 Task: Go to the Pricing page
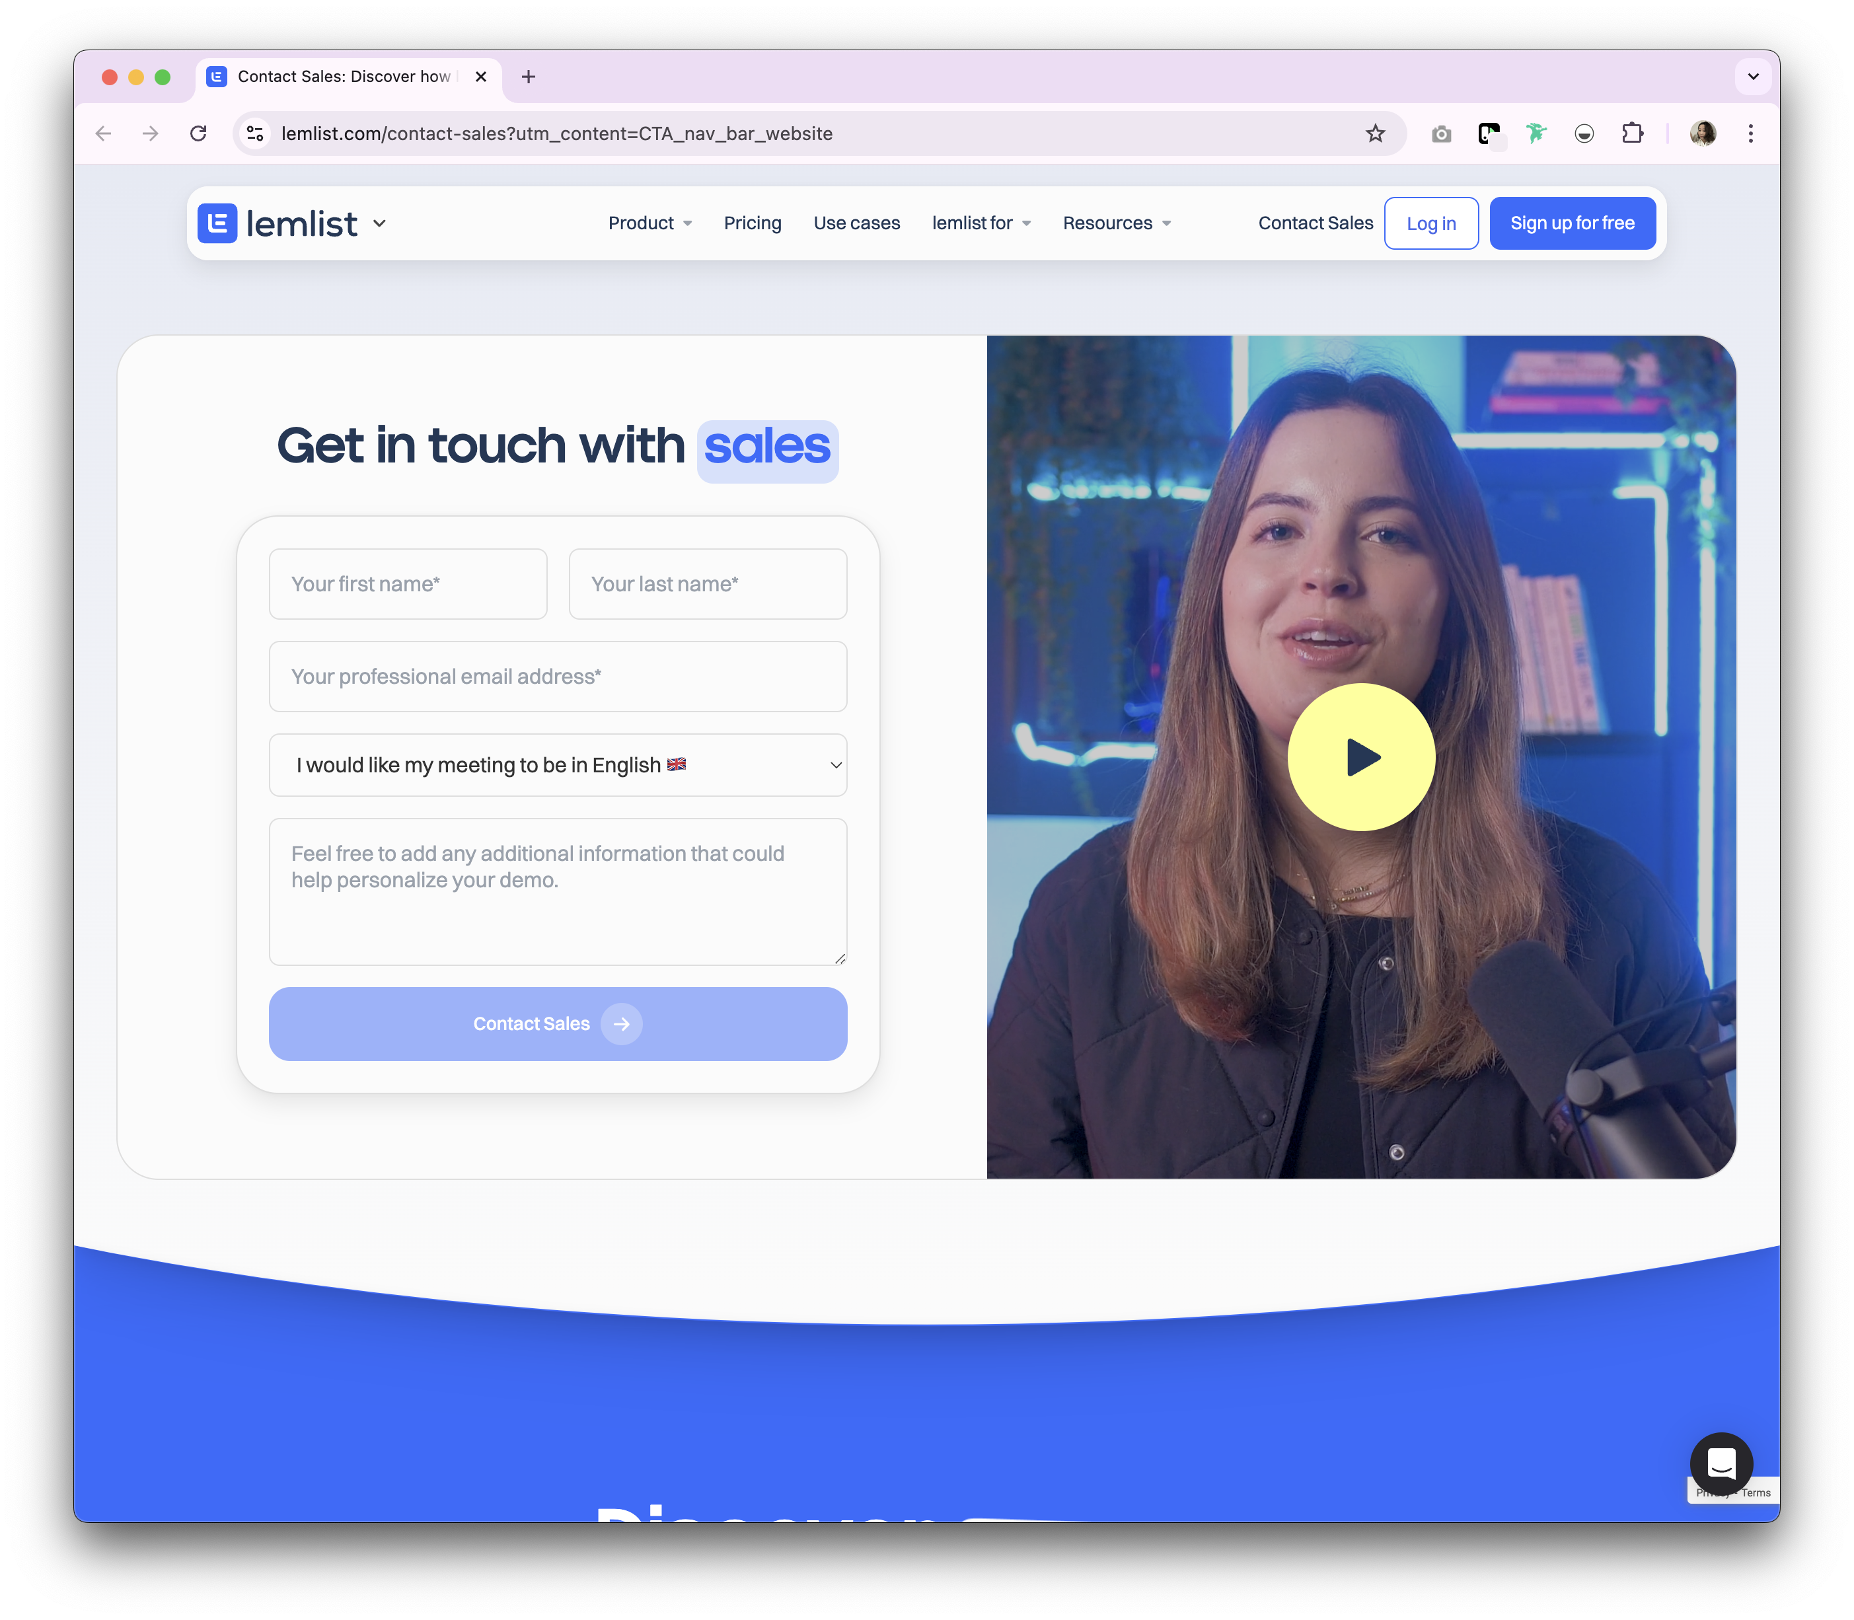752,223
